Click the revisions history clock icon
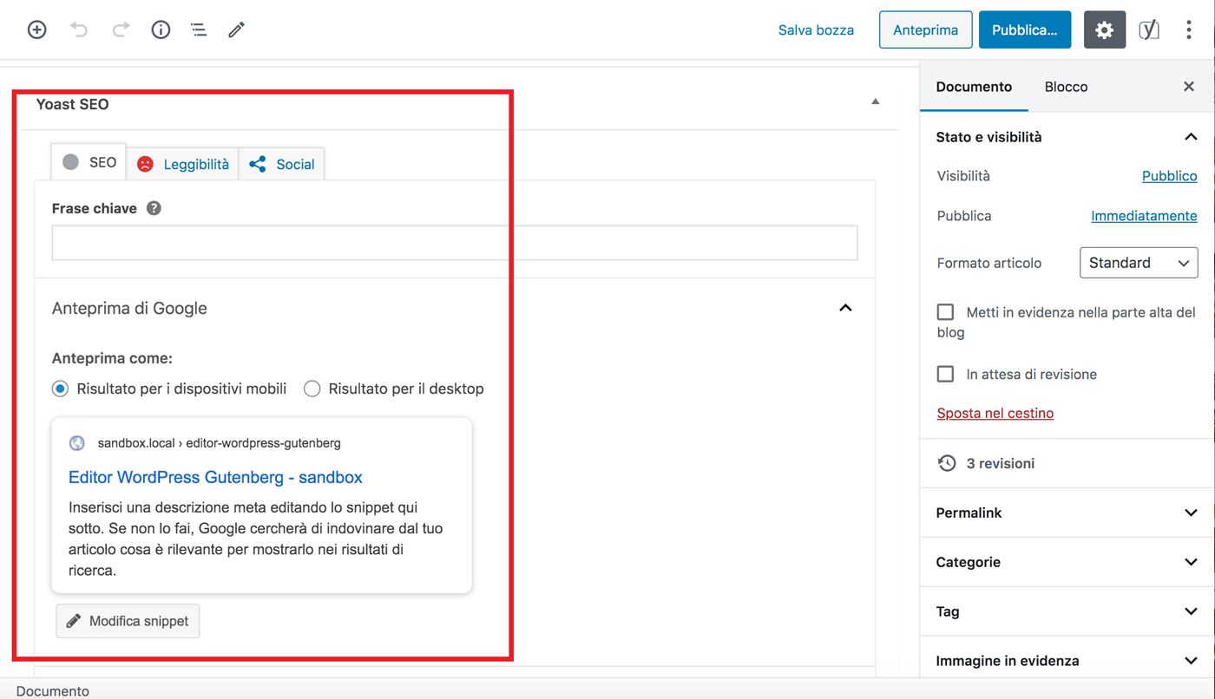This screenshot has width=1215, height=699. pyautogui.click(x=947, y=463)
